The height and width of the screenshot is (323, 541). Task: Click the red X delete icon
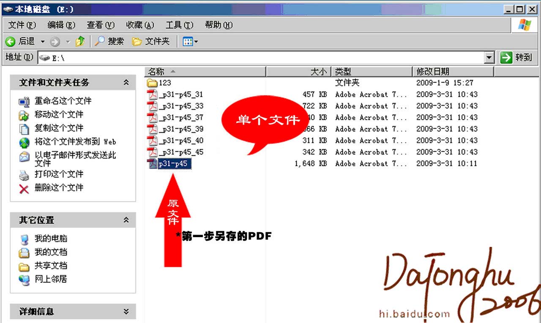24,189
